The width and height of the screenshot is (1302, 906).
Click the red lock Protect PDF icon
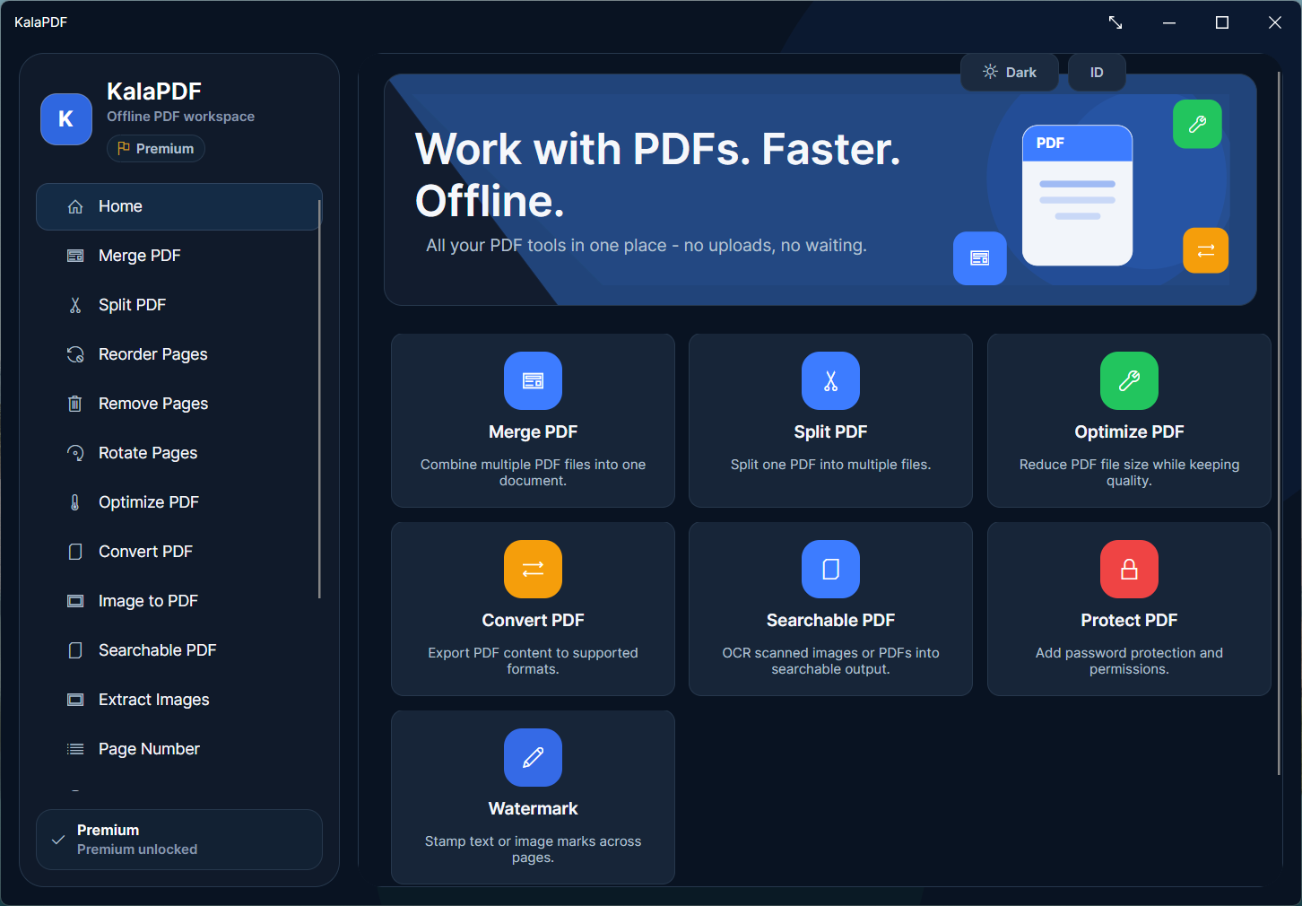tap(1129, 569)
